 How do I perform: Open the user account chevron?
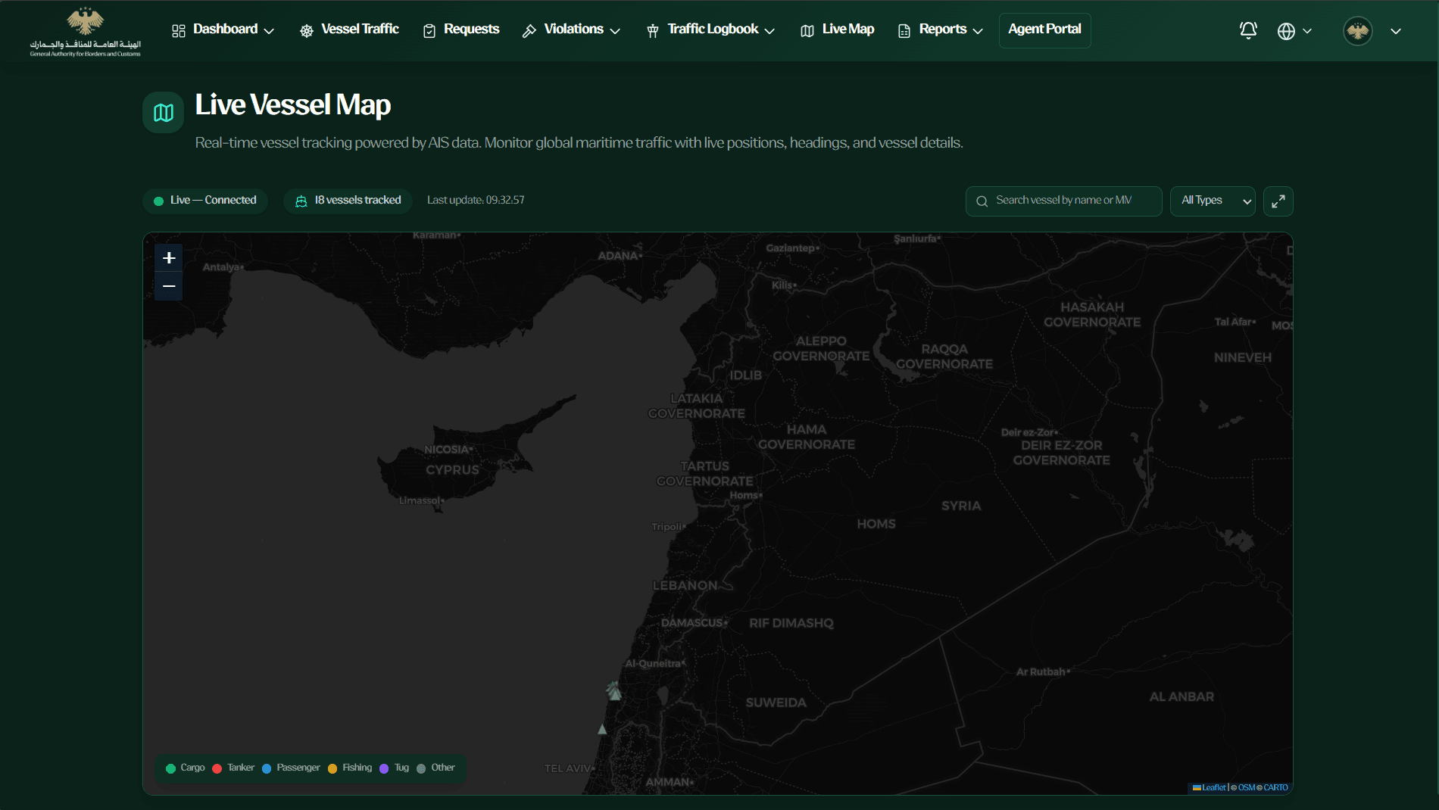click(1396, 31)
